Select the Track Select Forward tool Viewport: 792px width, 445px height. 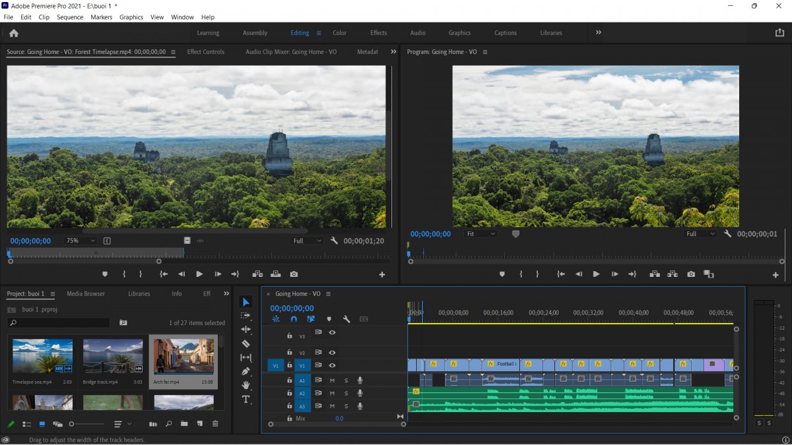click(246, 316)
